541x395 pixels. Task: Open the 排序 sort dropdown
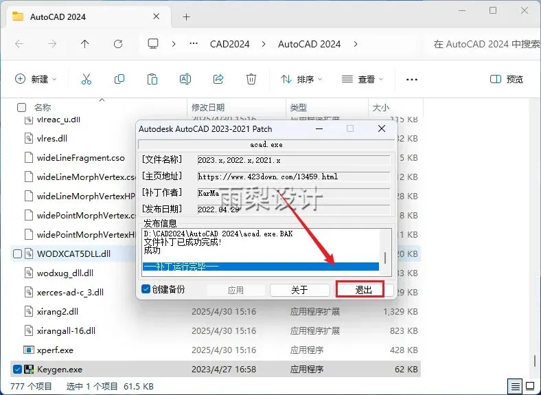[x=301, y=79]
